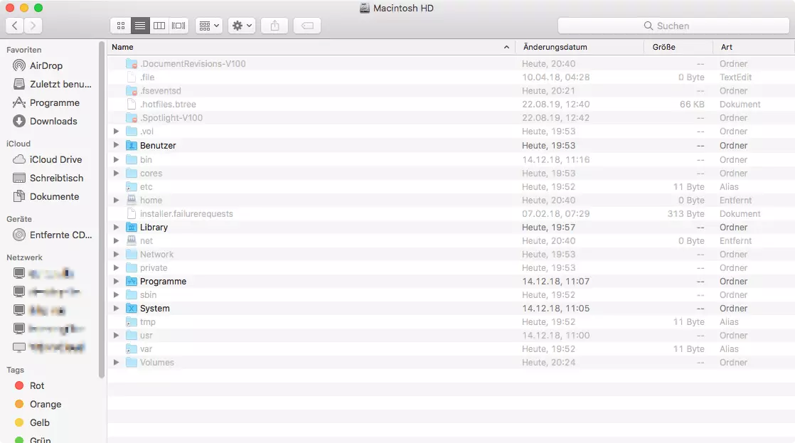Select the .fseventsd folder icon

132,91
